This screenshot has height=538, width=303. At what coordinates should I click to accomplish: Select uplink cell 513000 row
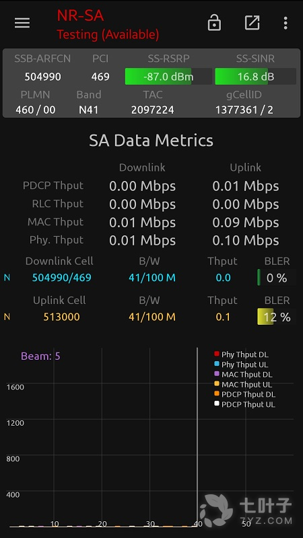click(x=150, y=317)
